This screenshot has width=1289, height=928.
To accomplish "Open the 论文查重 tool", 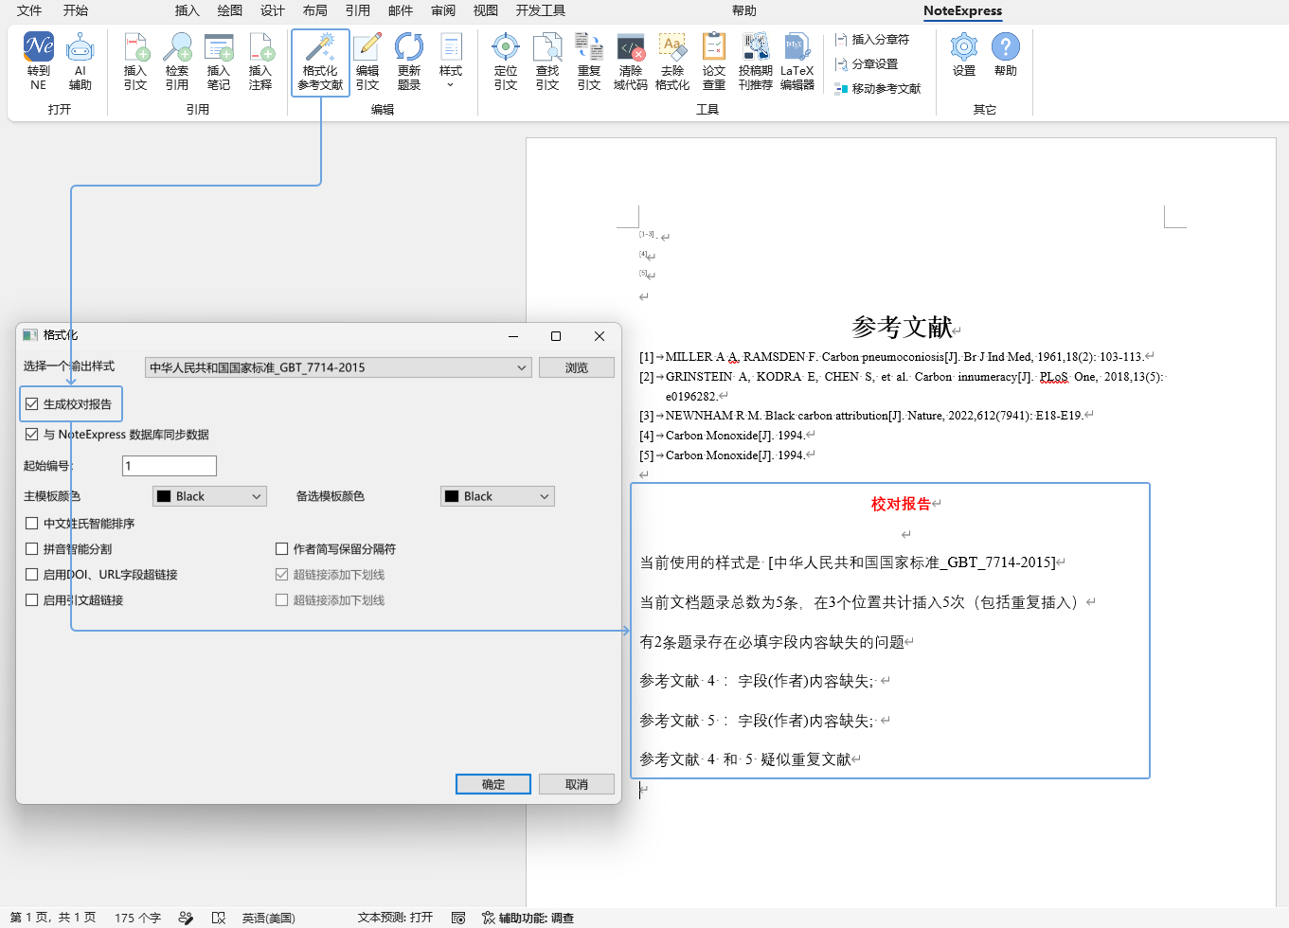I will pos(714,62).
